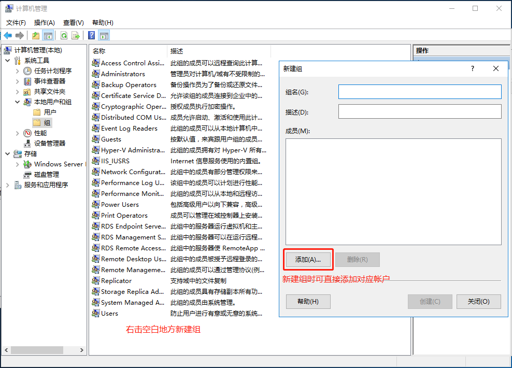Select the Administrators group icon
Viewport: 512px width, 368px height.
tap(95, 74)
